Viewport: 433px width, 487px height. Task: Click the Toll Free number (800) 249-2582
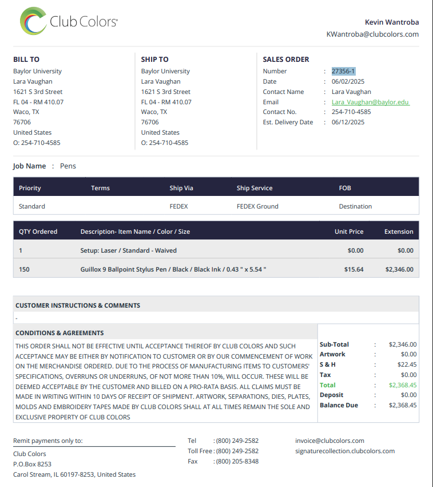click(237, 451)
